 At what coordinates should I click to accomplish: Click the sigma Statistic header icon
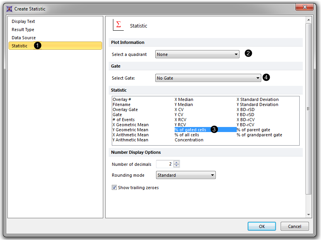[x=118, y=25]
